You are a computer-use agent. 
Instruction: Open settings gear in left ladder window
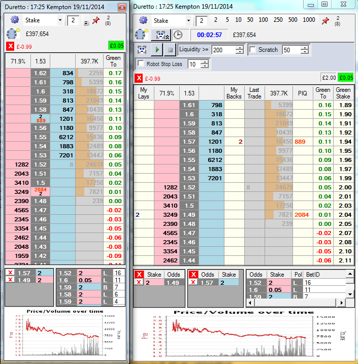pyautogui.click(x=15, y=20)
